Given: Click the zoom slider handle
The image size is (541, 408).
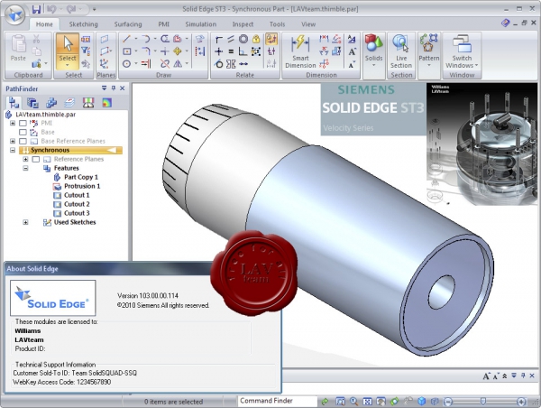Looking at the screenshot, I should point(483,401).
